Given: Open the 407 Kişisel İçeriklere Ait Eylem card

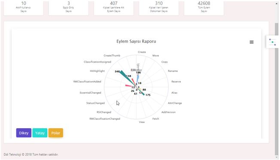Looking at the screenshot, I should tap(114, 8).
